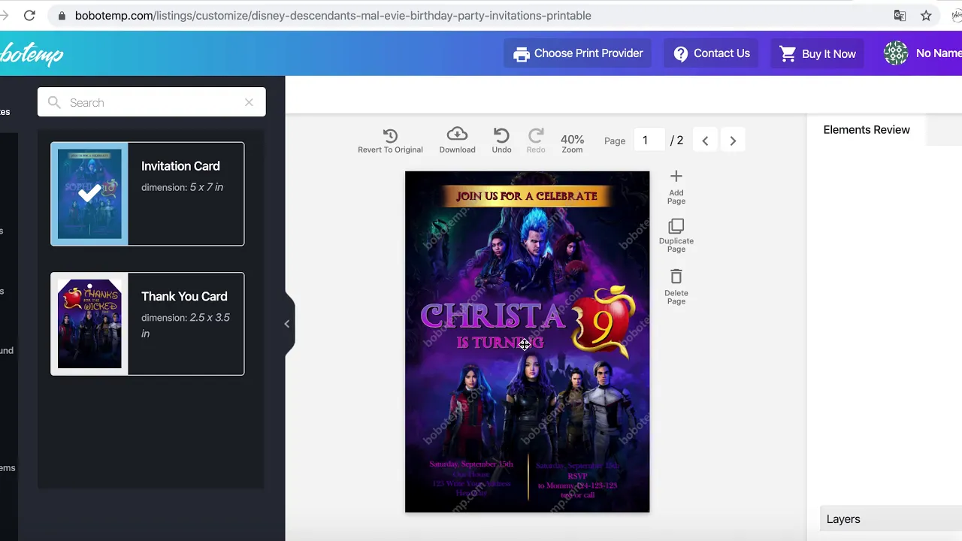This screenshot has height=541, width=962.
Task: Open the No Name user avatar
Action: pyautogui.click(x=896, y=53)
